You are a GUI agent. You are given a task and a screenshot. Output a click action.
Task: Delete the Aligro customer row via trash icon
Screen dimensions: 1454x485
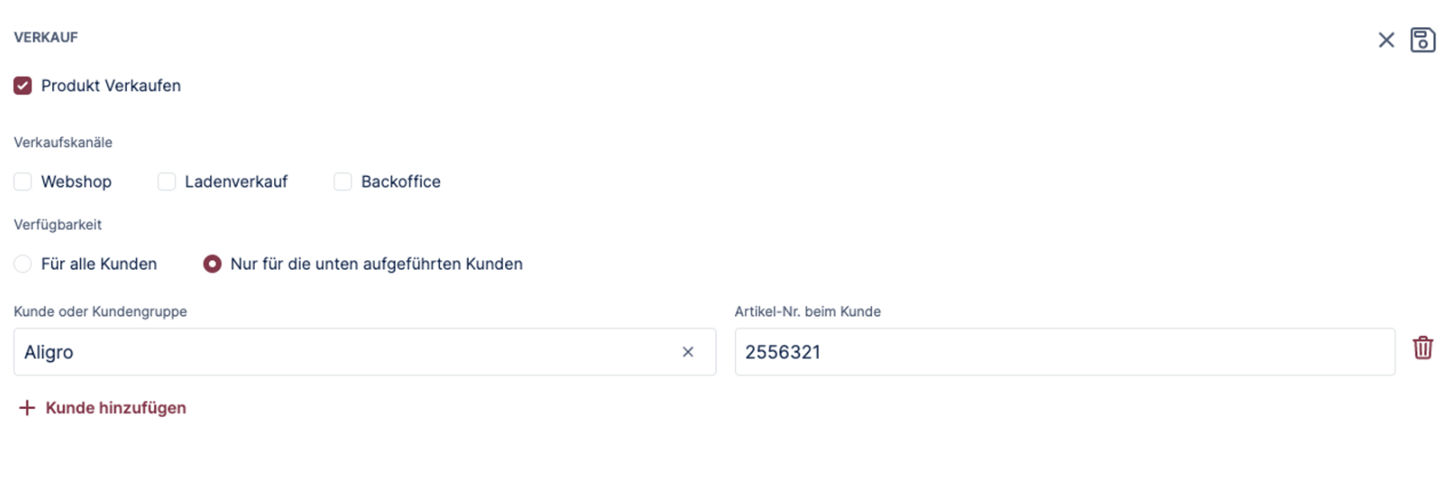[x=1423, y=348]
